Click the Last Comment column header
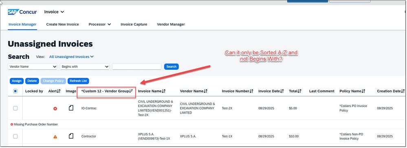Image resolution: width=407 pixels, height=148 pixels. 322,91
